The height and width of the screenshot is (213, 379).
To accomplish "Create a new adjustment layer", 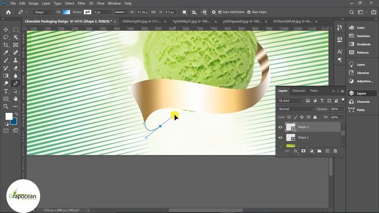I will [311, 151].
